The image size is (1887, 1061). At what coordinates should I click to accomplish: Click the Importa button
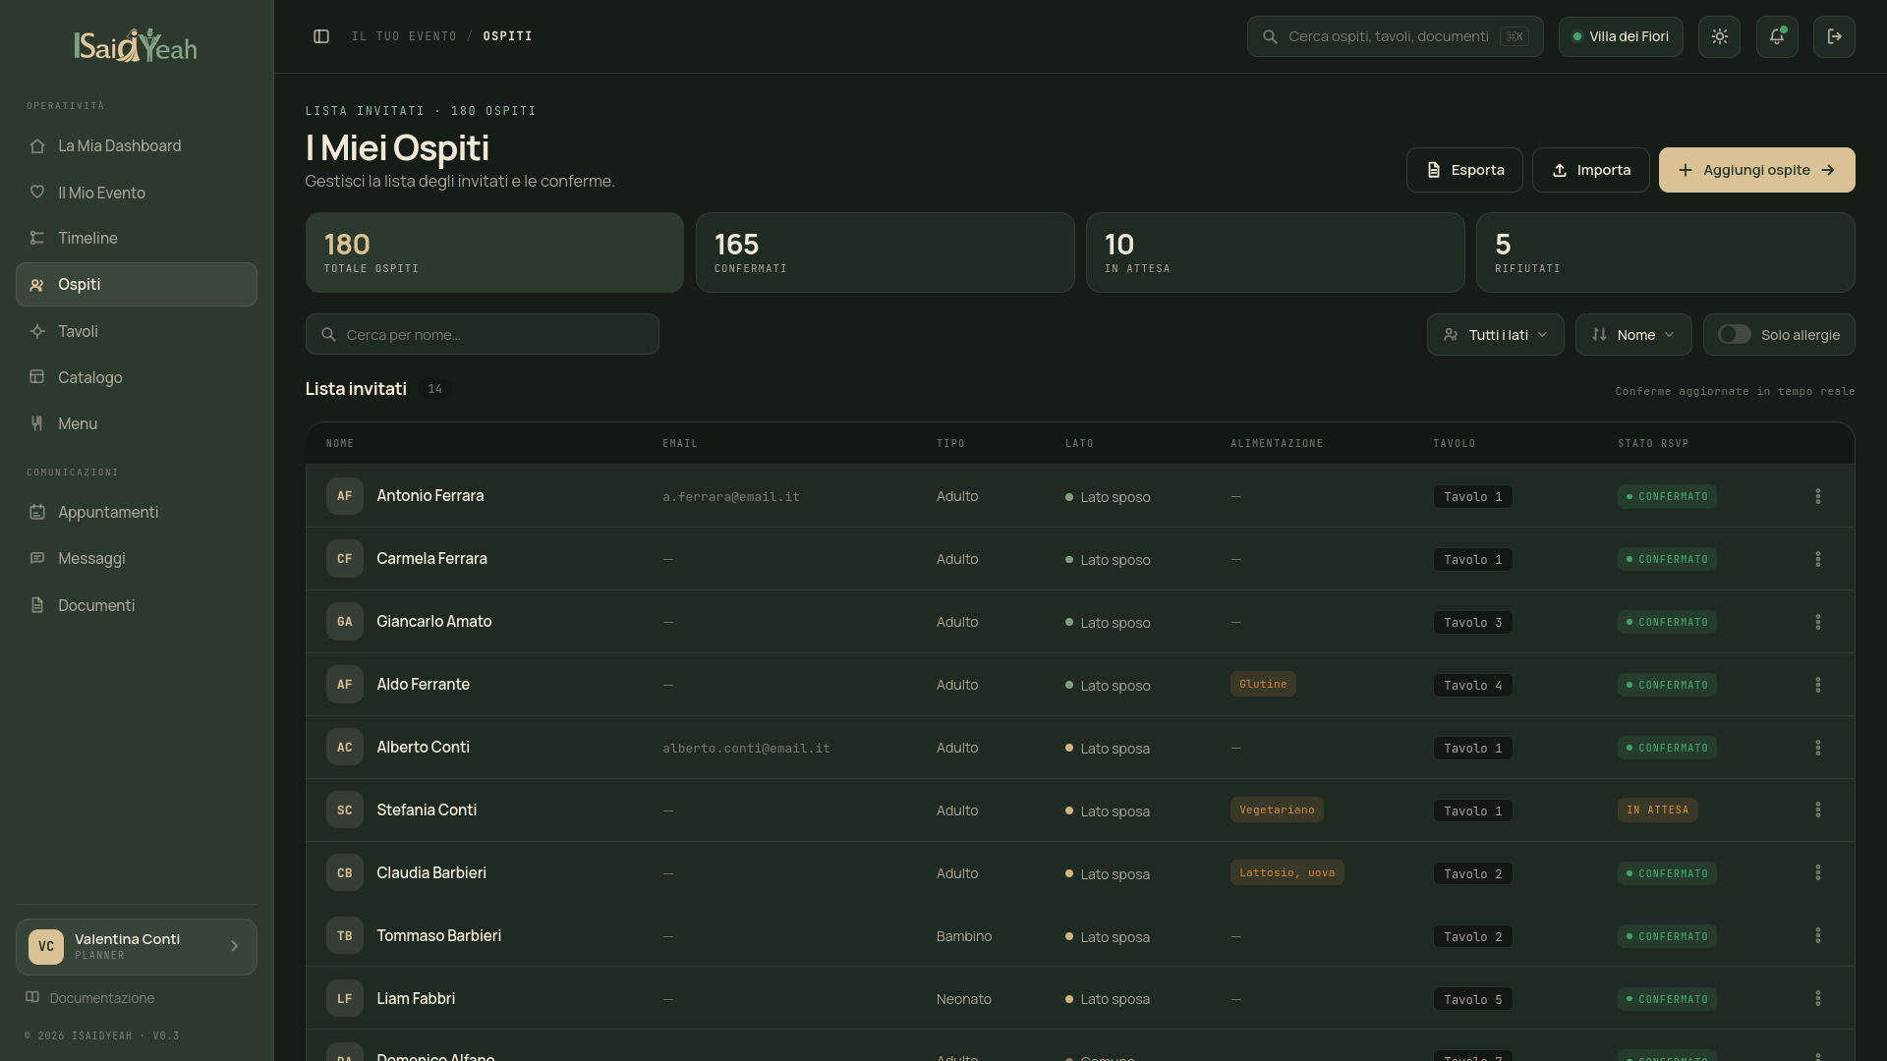point(1590,170)
